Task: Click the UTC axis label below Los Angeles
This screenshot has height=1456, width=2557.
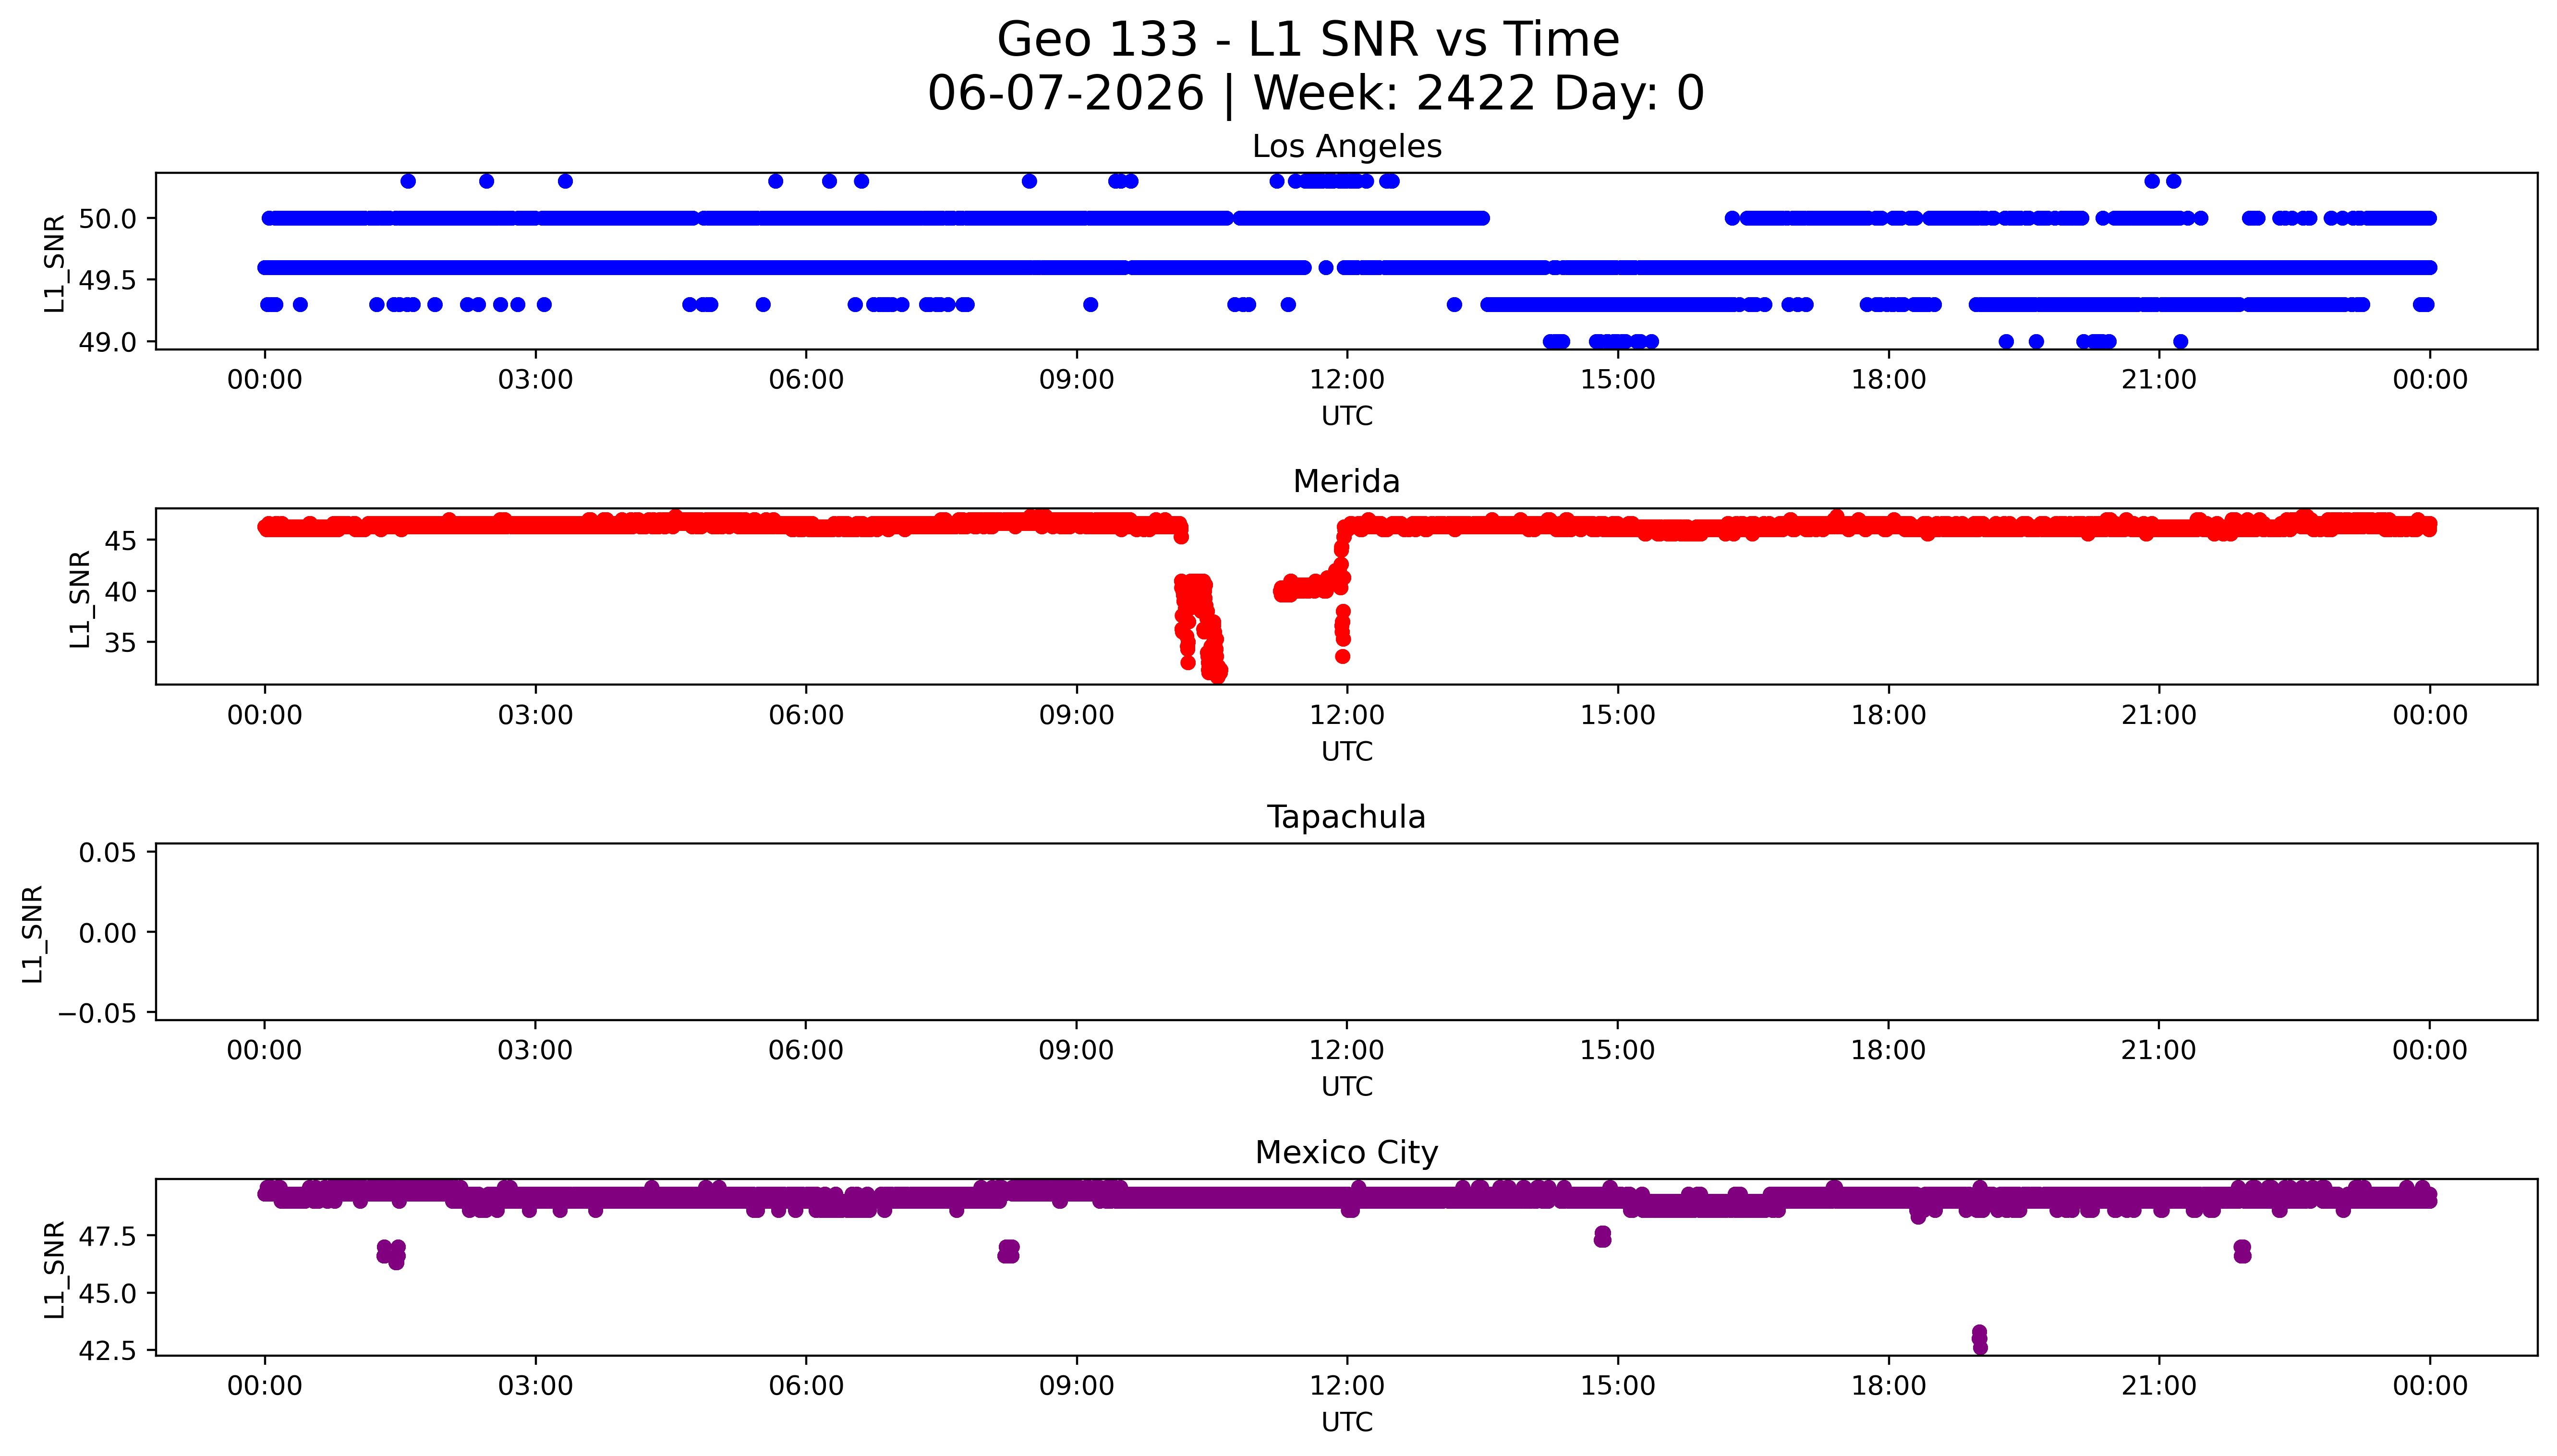Action: click(x=1347, y=416)
